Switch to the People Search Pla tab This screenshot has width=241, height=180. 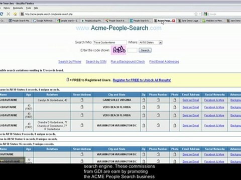(x=19, y=20)
